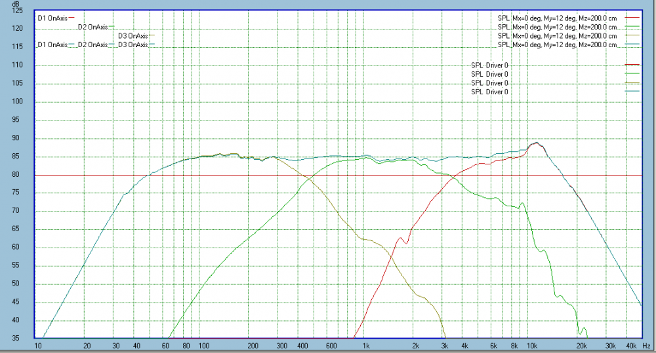Click the 'dB' unit label on vertical axis
This screenshot has height=353, width=656.
point(16,4)
